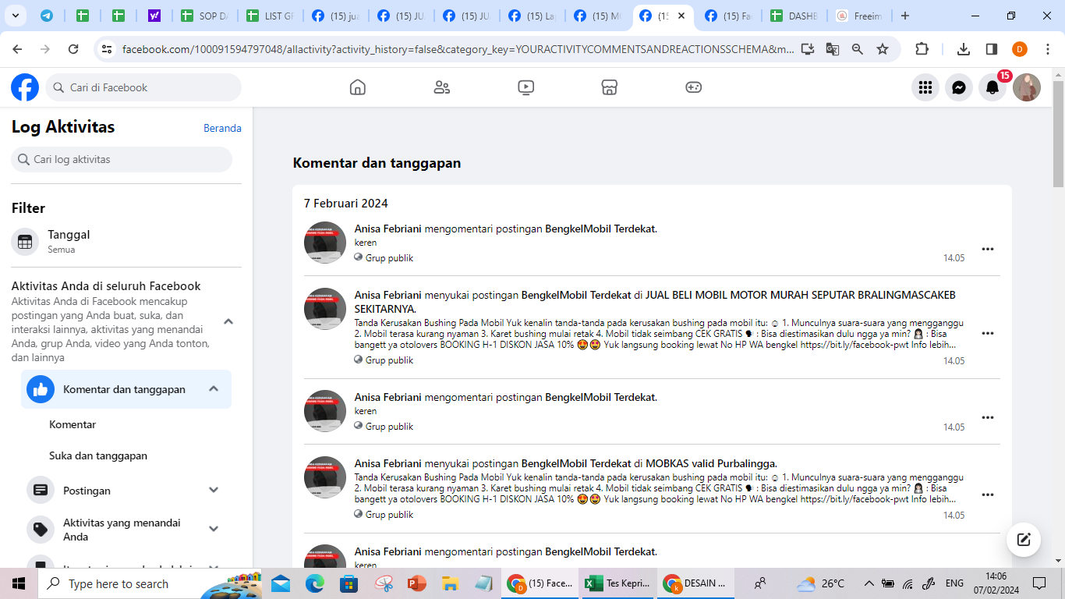Open the Chrome side panel

click(992, 49)
